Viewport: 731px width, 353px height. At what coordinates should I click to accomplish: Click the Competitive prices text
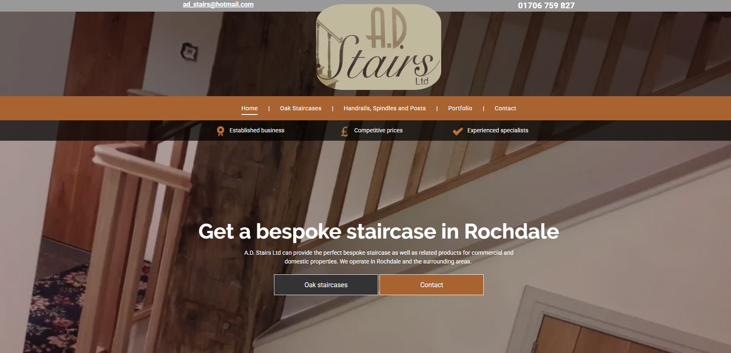coord(378,130)
